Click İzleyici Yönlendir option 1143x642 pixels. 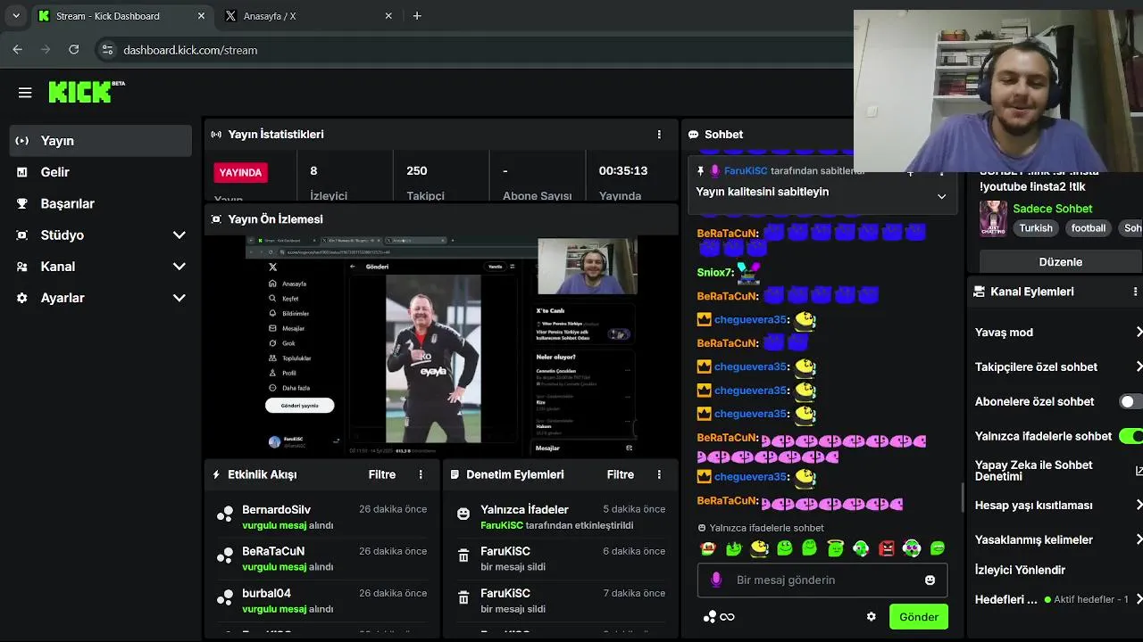pos(1020,570)
